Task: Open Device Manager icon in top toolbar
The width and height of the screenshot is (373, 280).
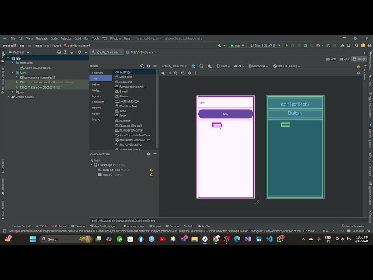Action: (x=349, y=45)
